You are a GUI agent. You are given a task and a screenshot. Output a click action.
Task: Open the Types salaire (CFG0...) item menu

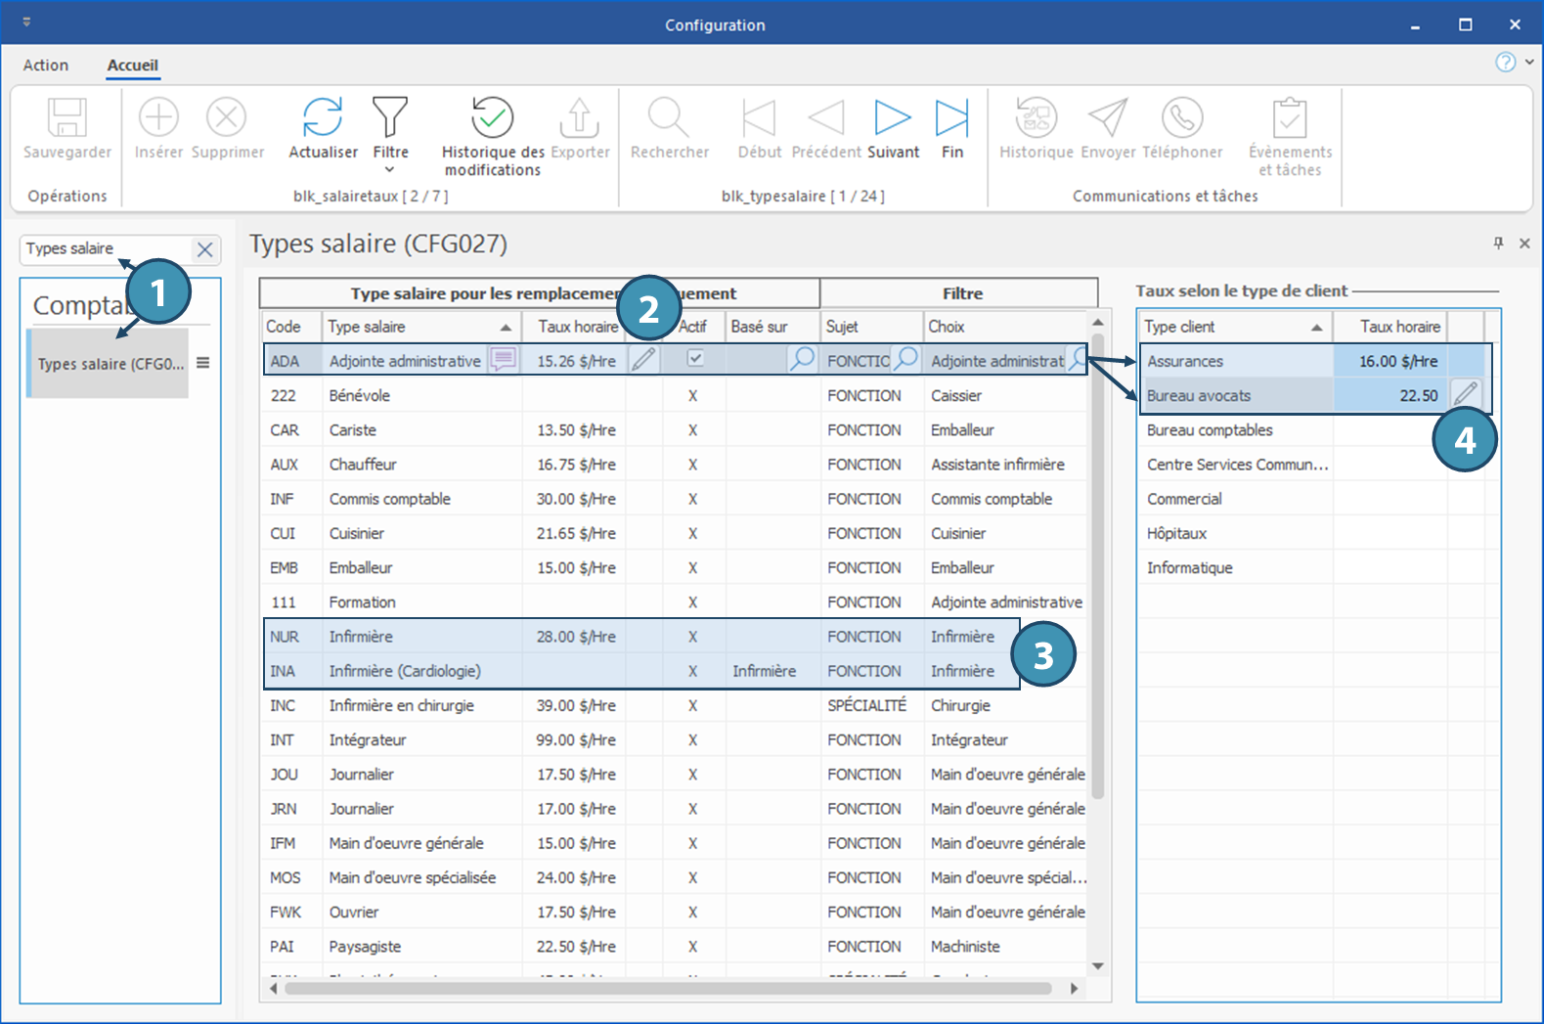click(203, 363)
